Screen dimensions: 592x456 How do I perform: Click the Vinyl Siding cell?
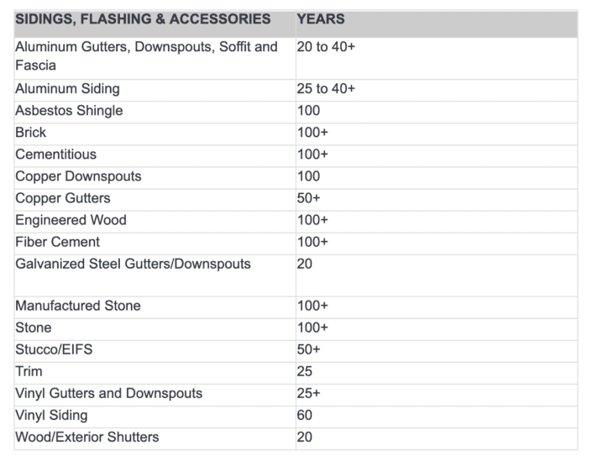[51, 415]
